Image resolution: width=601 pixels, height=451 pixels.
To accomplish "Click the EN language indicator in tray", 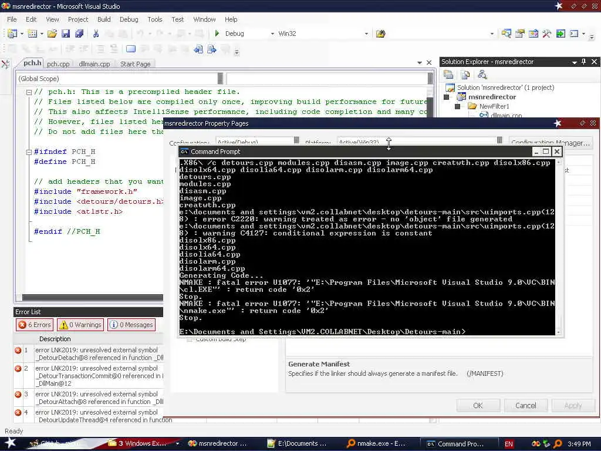I will [509, 444].
